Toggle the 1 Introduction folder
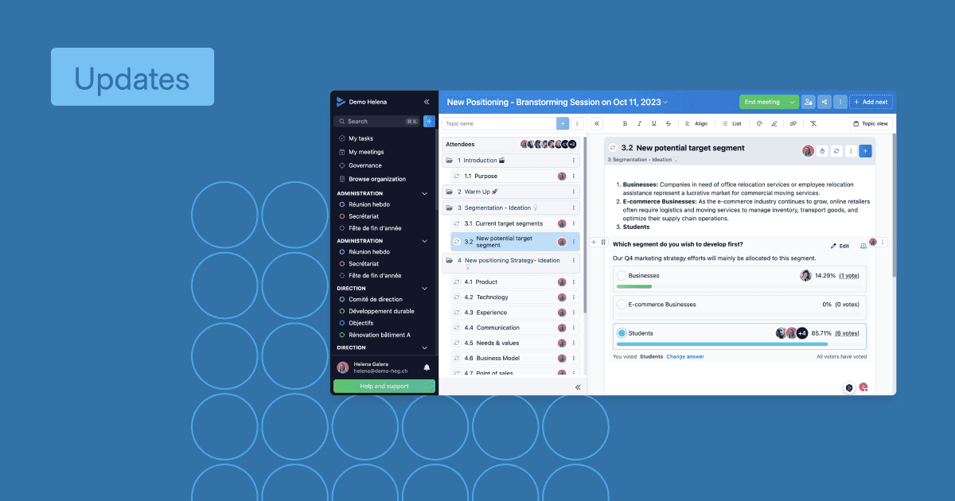Image resolution: width=955 pixels, height=501 pixels. click(450, 160)
